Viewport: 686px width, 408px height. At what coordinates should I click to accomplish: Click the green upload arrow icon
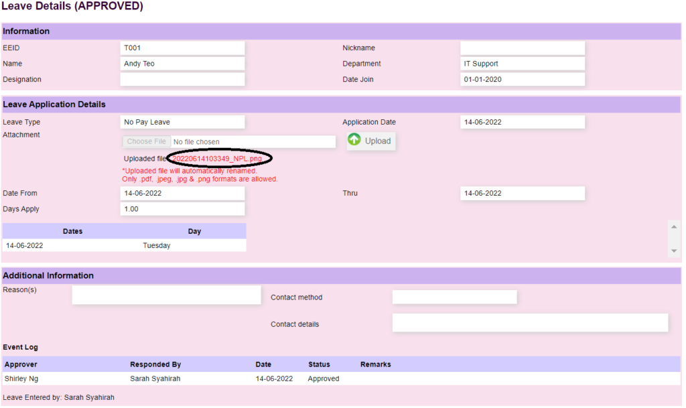tap(354, 139)
